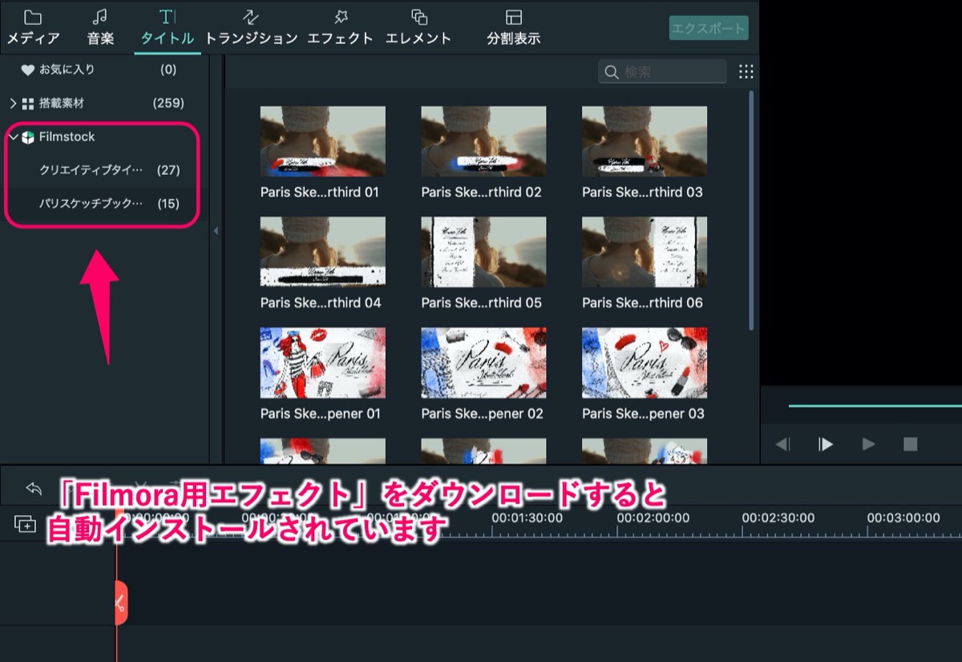
Task: Select the Paris Ske...rthird 01 thumbnail
Action: (x=322, y=141)
